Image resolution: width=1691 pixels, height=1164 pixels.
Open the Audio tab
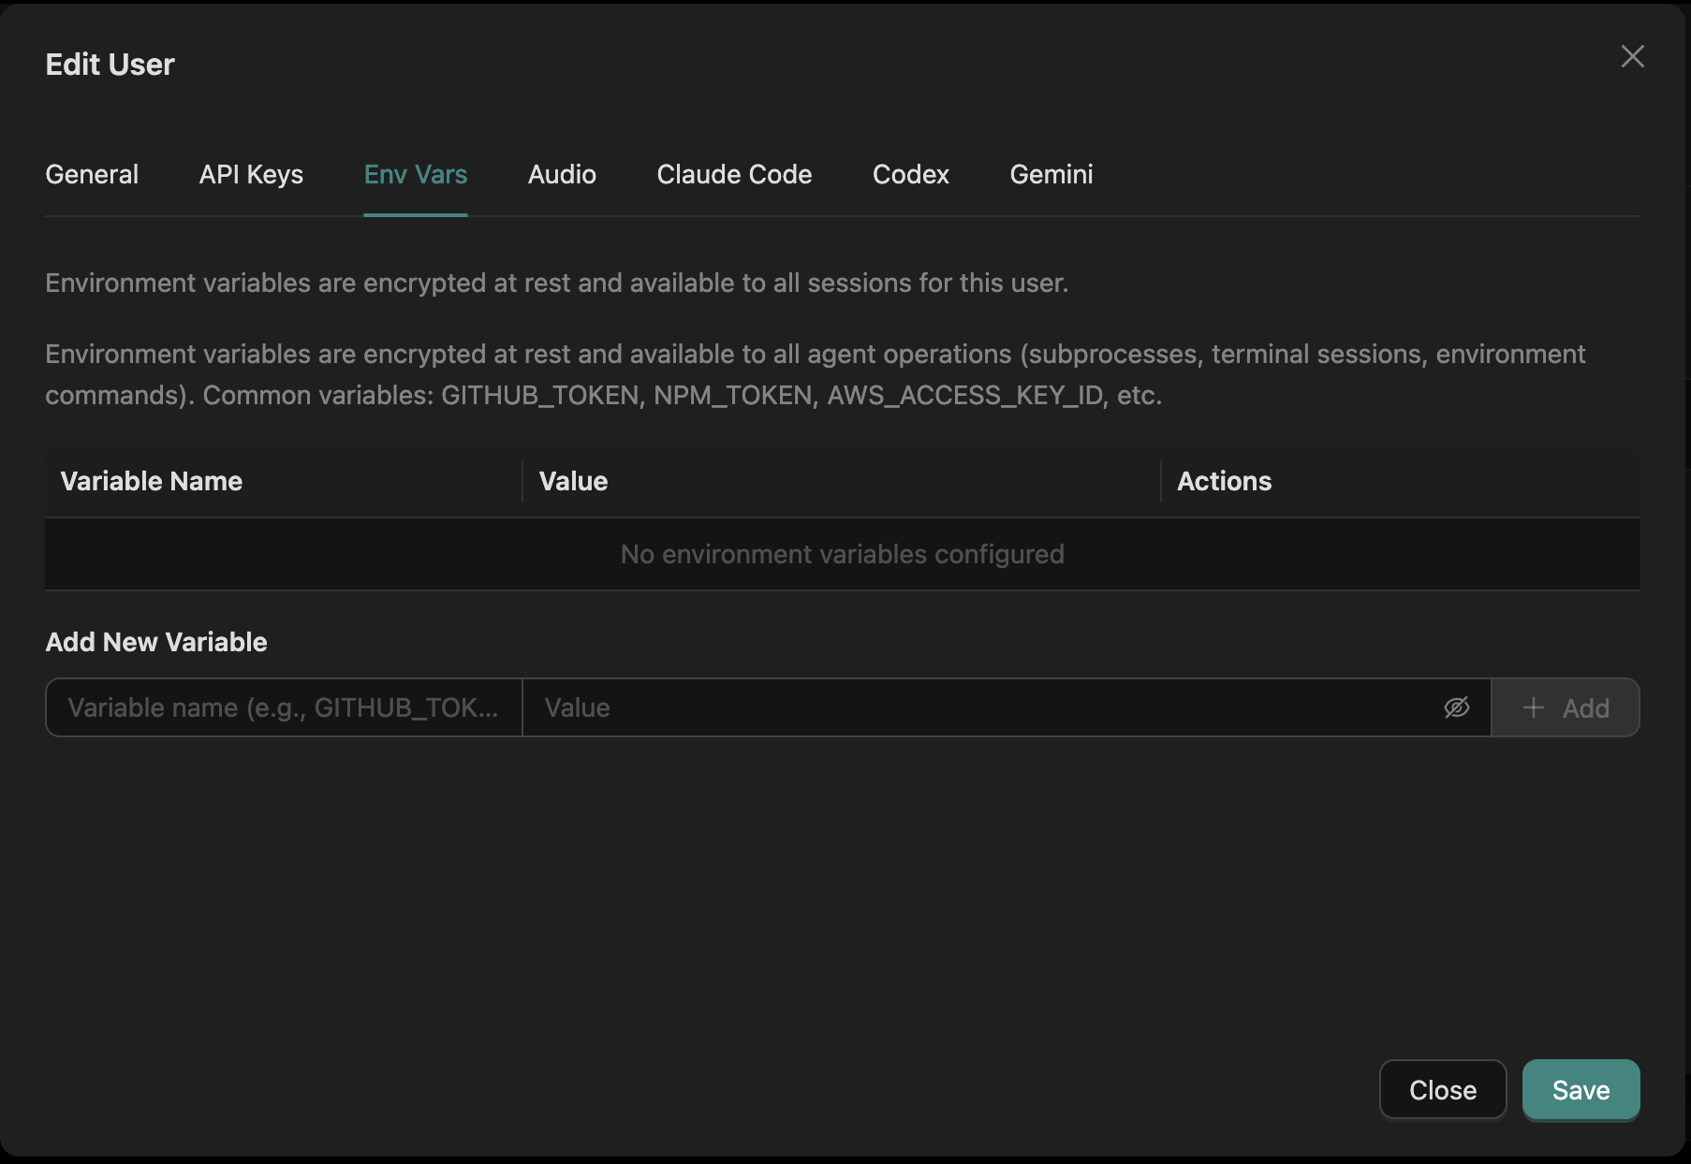pyautogui.click(x=562, y=174)
